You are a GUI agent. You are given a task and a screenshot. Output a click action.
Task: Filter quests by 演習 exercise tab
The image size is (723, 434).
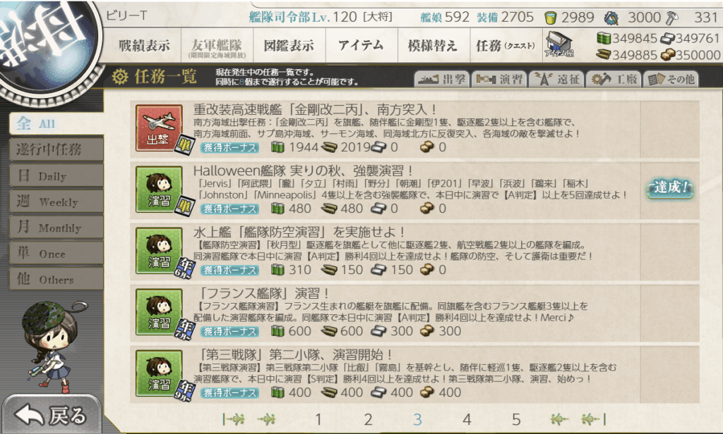[x=499, y=79]
